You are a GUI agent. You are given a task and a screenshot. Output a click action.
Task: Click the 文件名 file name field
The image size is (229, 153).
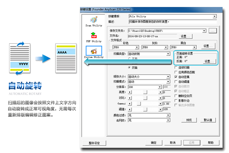point(153,36)
